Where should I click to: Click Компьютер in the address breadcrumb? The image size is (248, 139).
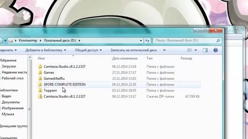point(28,41)
